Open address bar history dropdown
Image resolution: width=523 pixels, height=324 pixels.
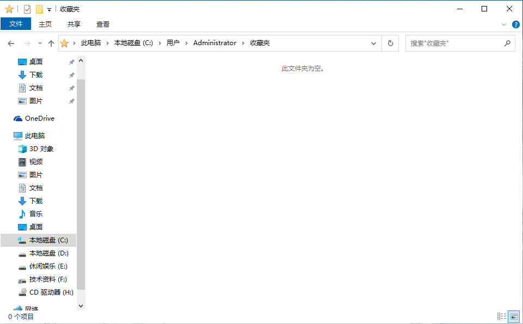tap(374, 43)
